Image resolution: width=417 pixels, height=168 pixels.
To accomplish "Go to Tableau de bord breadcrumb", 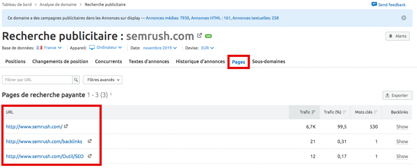I will tap(17, 4).
